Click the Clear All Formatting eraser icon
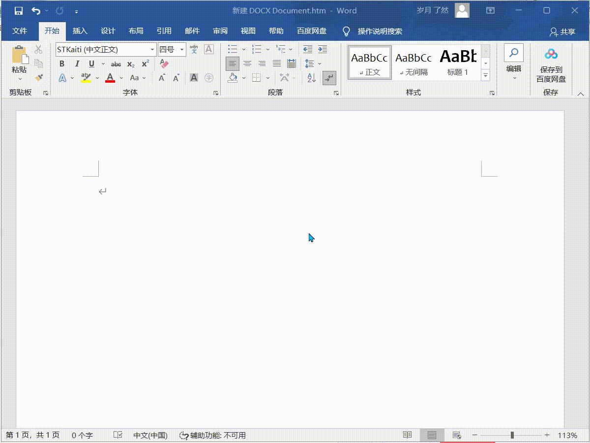This screenshot has width=590, height=443. pos(164,64)
